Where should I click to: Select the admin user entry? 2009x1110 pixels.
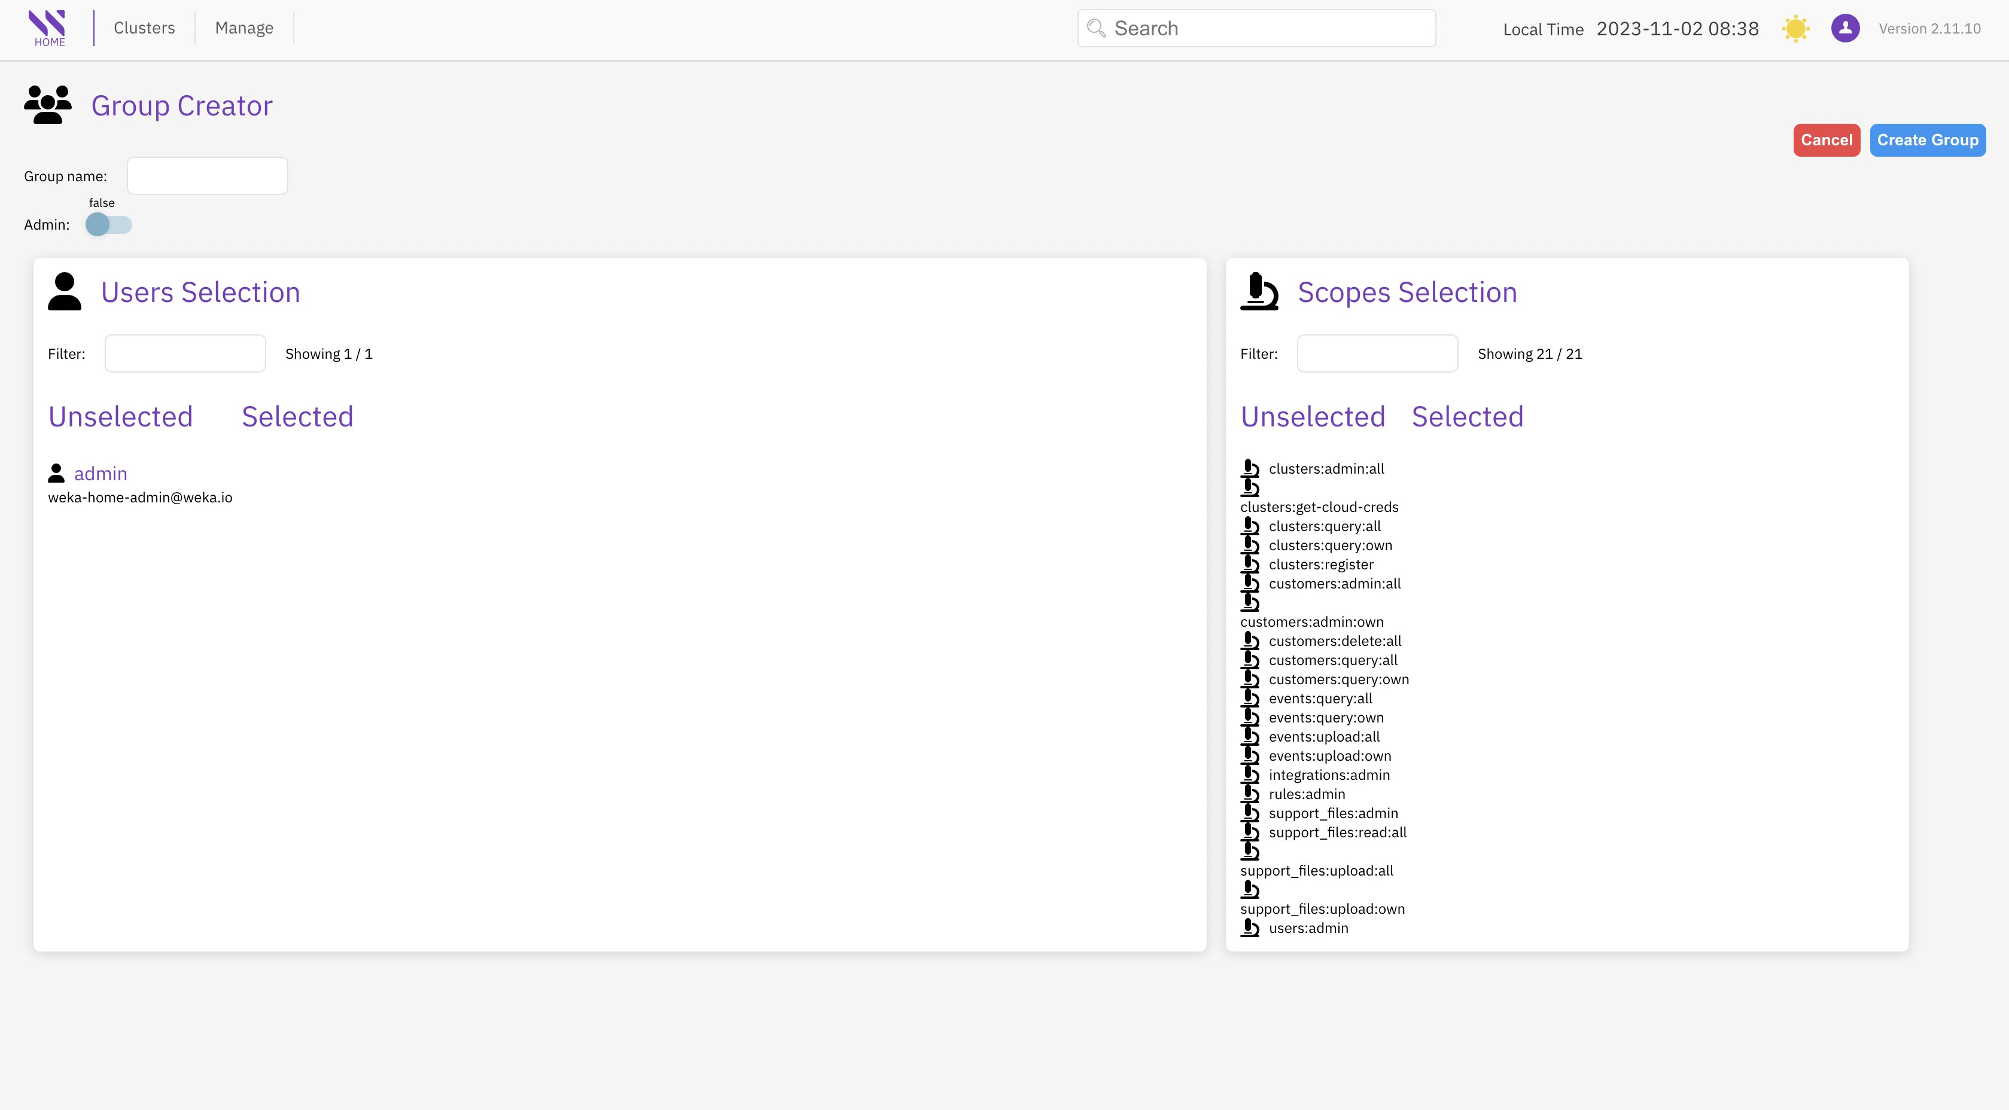point(100,474)
